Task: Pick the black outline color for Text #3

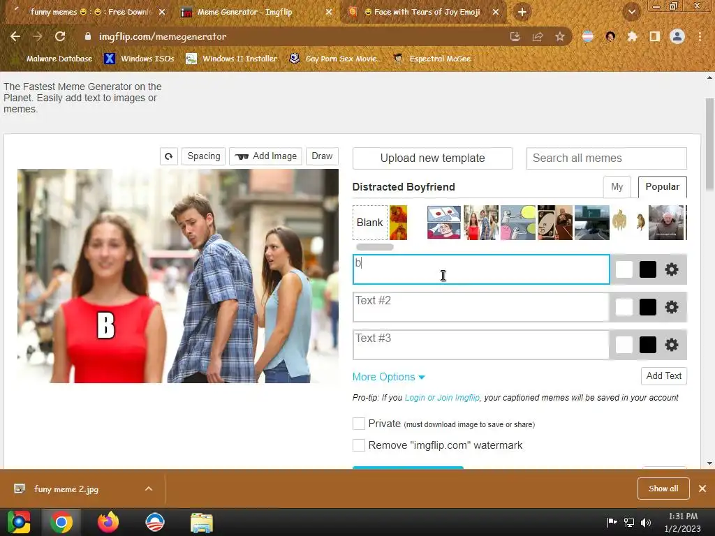Action: tap(647, 345)
